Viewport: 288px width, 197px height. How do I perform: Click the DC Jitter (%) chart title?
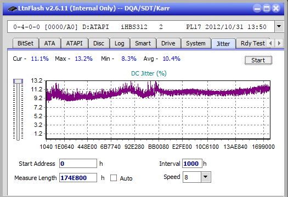(x=149, y=73)
